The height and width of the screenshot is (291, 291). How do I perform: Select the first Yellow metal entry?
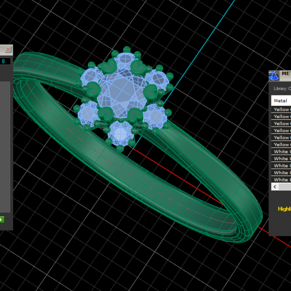281,110
